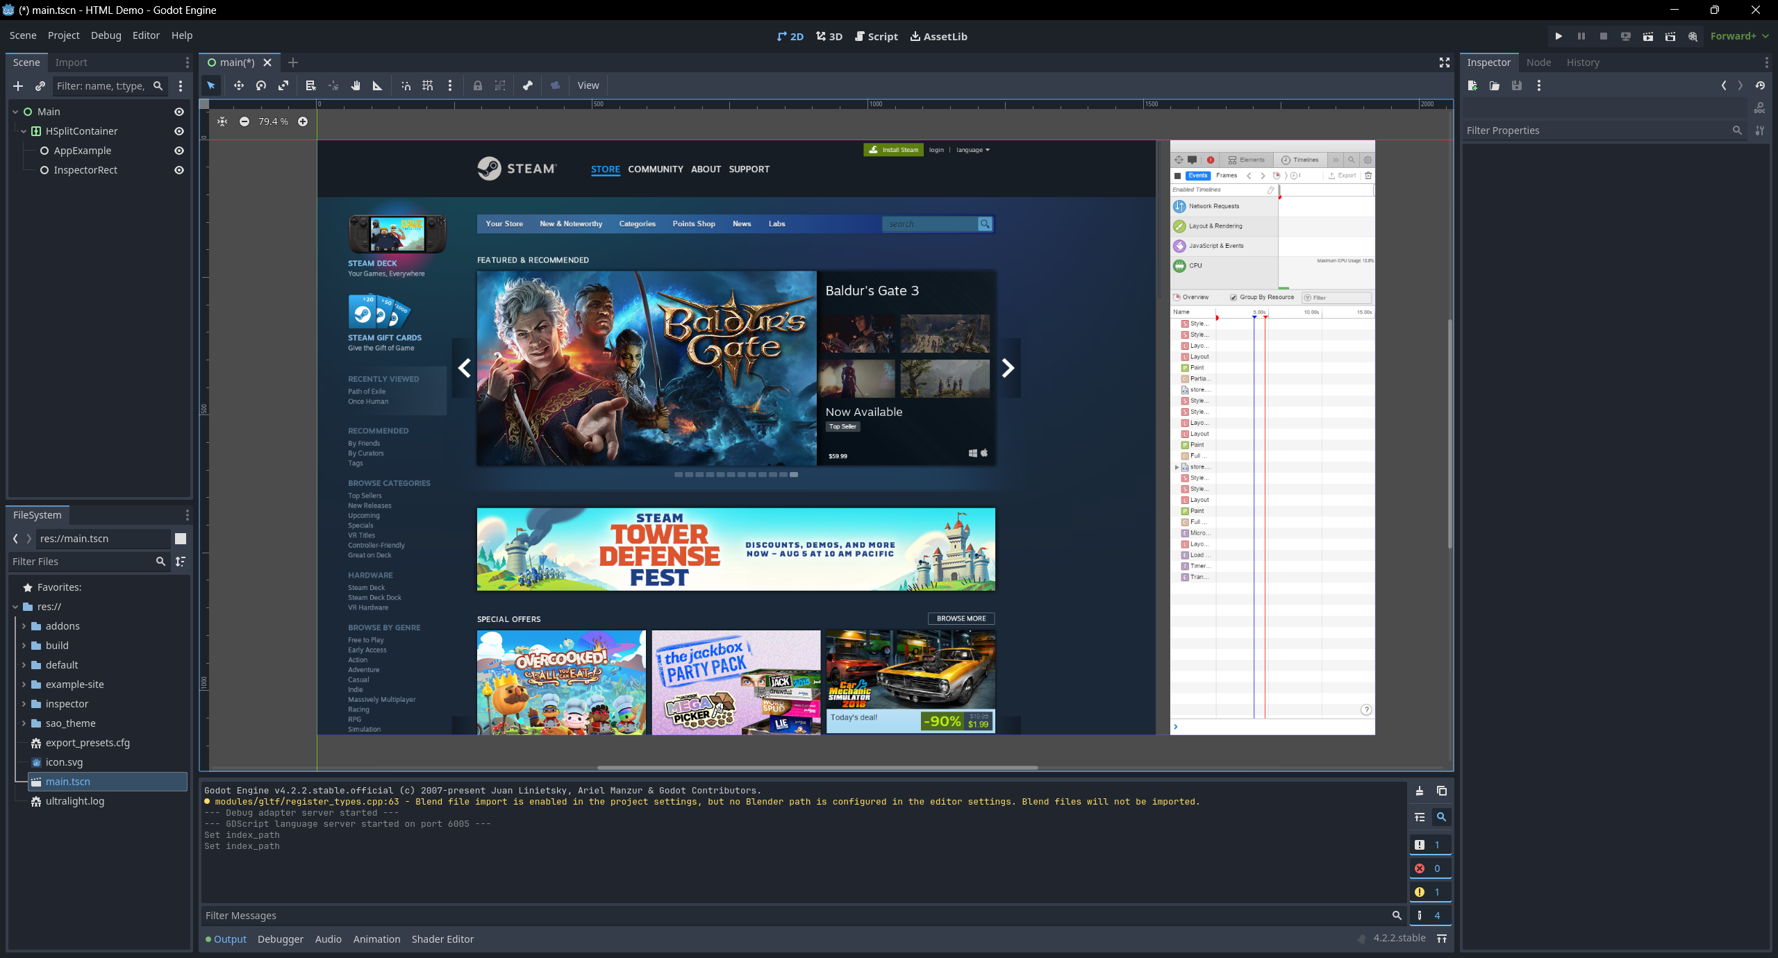Switch to the Debugger bottom tab

pyautogui.click(x=280, y=939)
